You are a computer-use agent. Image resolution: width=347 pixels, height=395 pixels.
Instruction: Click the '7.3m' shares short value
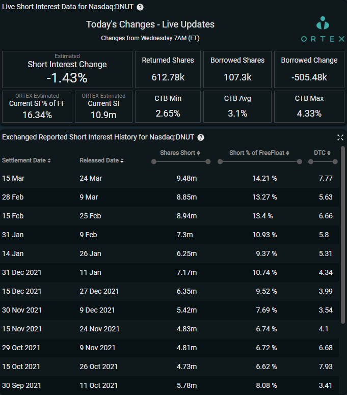coord(184,235)
